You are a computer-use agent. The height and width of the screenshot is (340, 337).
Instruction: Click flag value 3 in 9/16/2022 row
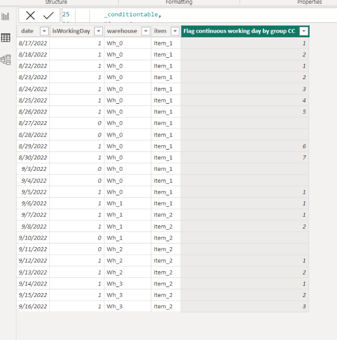point(245,306)
